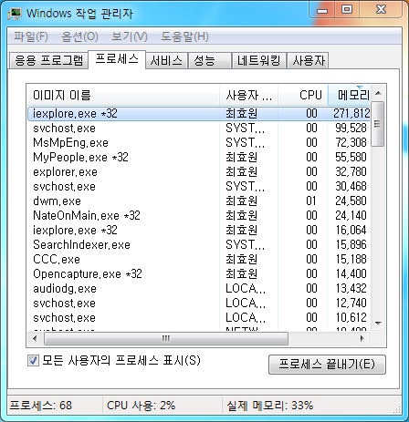409x422 pixels.
Task: Switch to the 네트워킹 tab
Action: (x=259, y=60)
